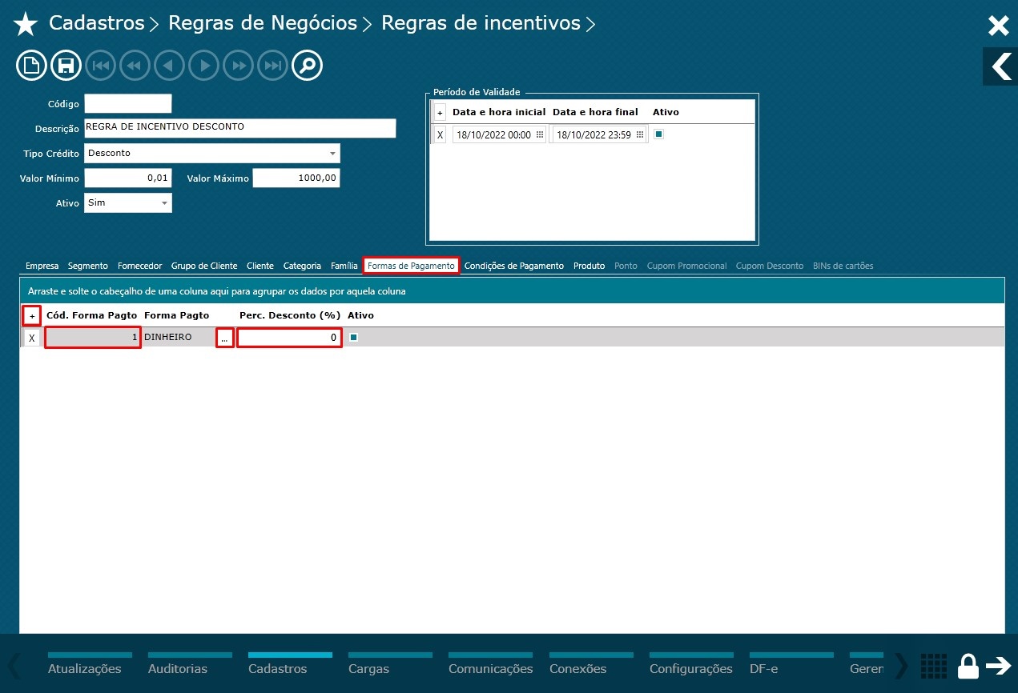Click the lock icon in the bottom bar

pos(967,665)
